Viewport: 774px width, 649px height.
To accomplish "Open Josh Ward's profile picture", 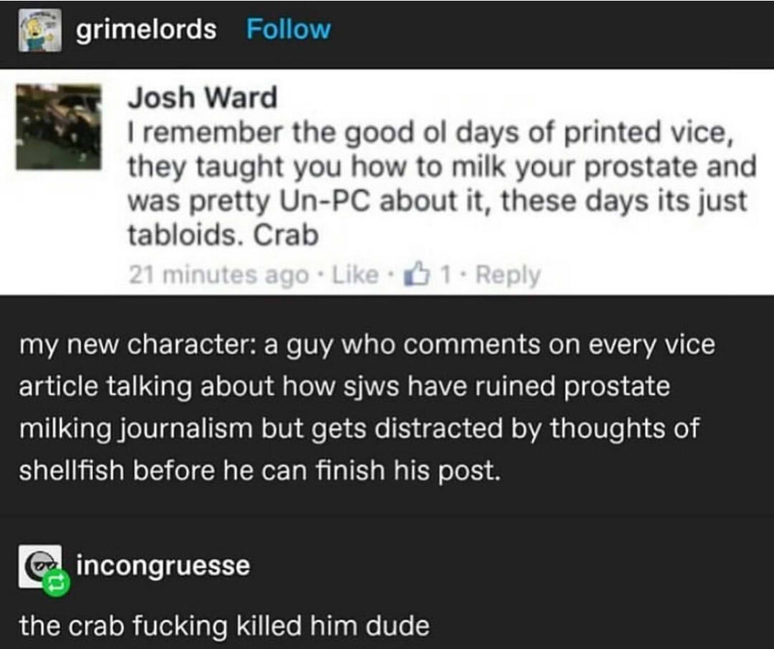I will pyautogui.click(x=59, y=127).
